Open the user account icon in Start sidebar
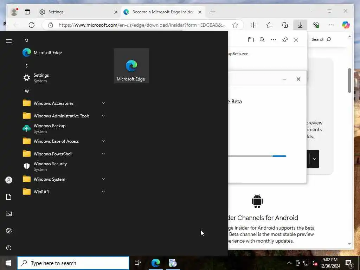The image size is (360, 270). click(x=9, y=180)
